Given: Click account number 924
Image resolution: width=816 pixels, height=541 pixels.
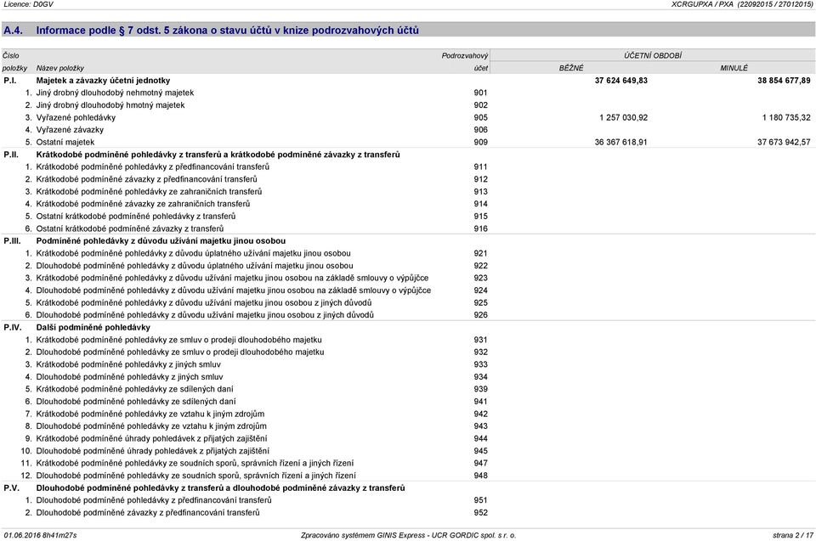Looking at the screenshot, I should pyautogui.click(x=480, y=290).
